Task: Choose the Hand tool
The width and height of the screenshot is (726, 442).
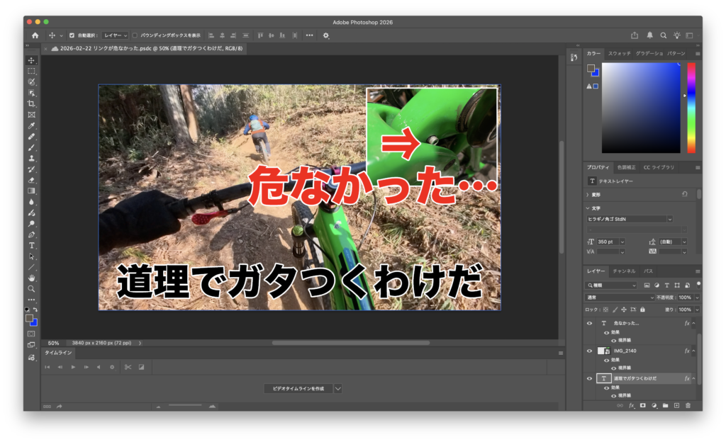Action: pos(31,278)
